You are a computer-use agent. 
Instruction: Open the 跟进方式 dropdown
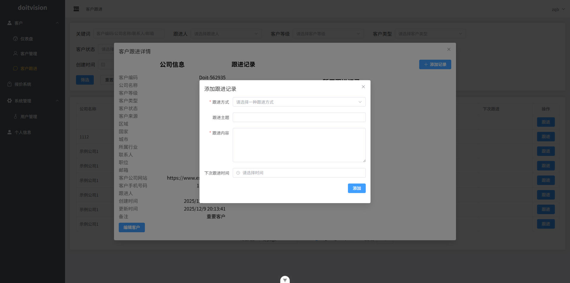pyautogui.click(x=299, y=102)
